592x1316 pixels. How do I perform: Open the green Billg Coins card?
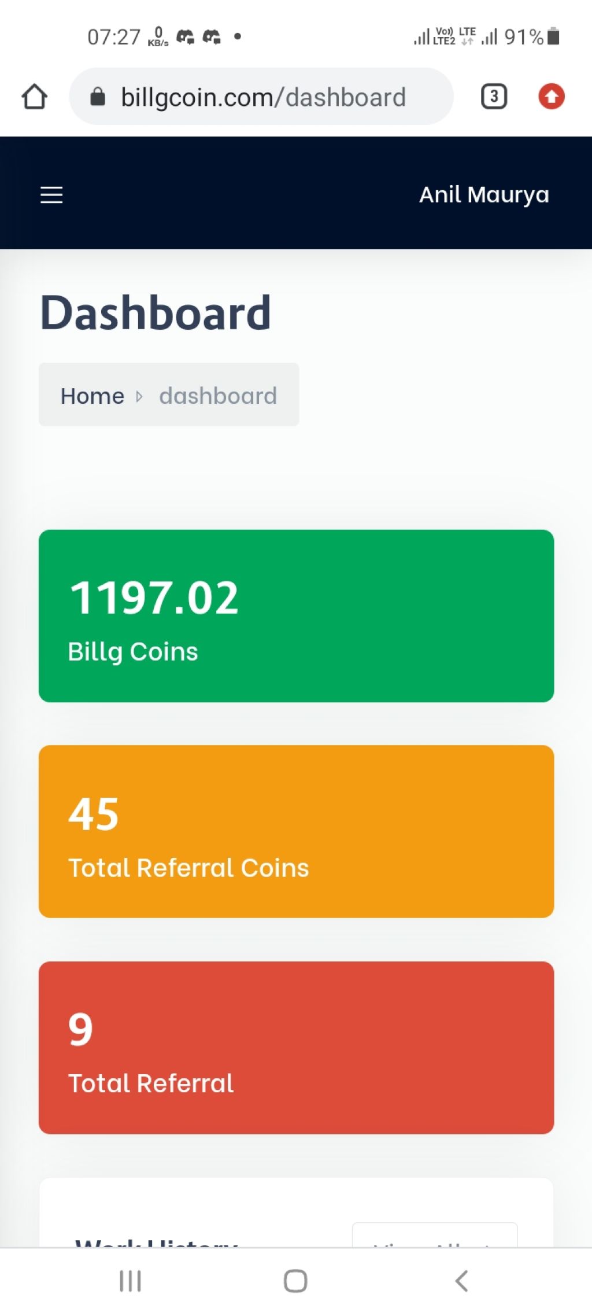[x=296, y=616]
